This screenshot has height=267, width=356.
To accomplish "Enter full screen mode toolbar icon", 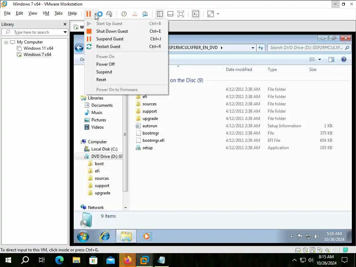I will (x=181, y=14).
